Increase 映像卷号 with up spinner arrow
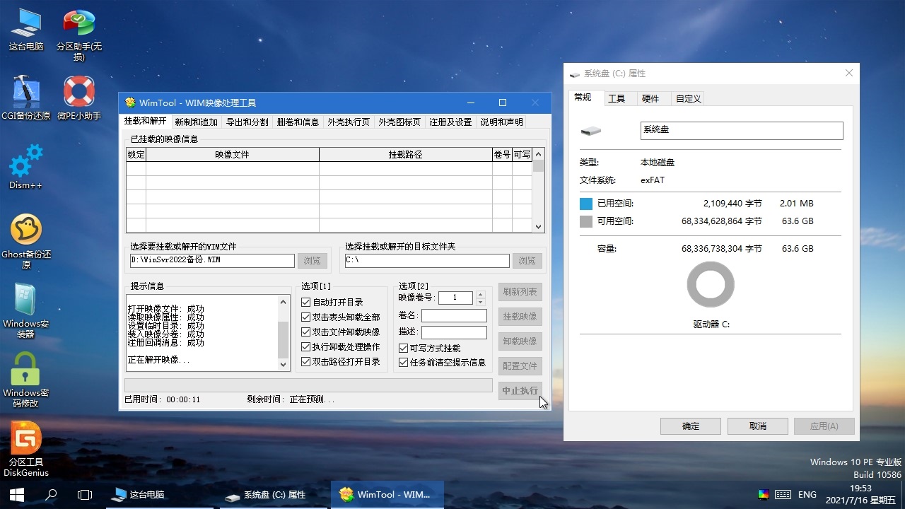 [481, 295]
